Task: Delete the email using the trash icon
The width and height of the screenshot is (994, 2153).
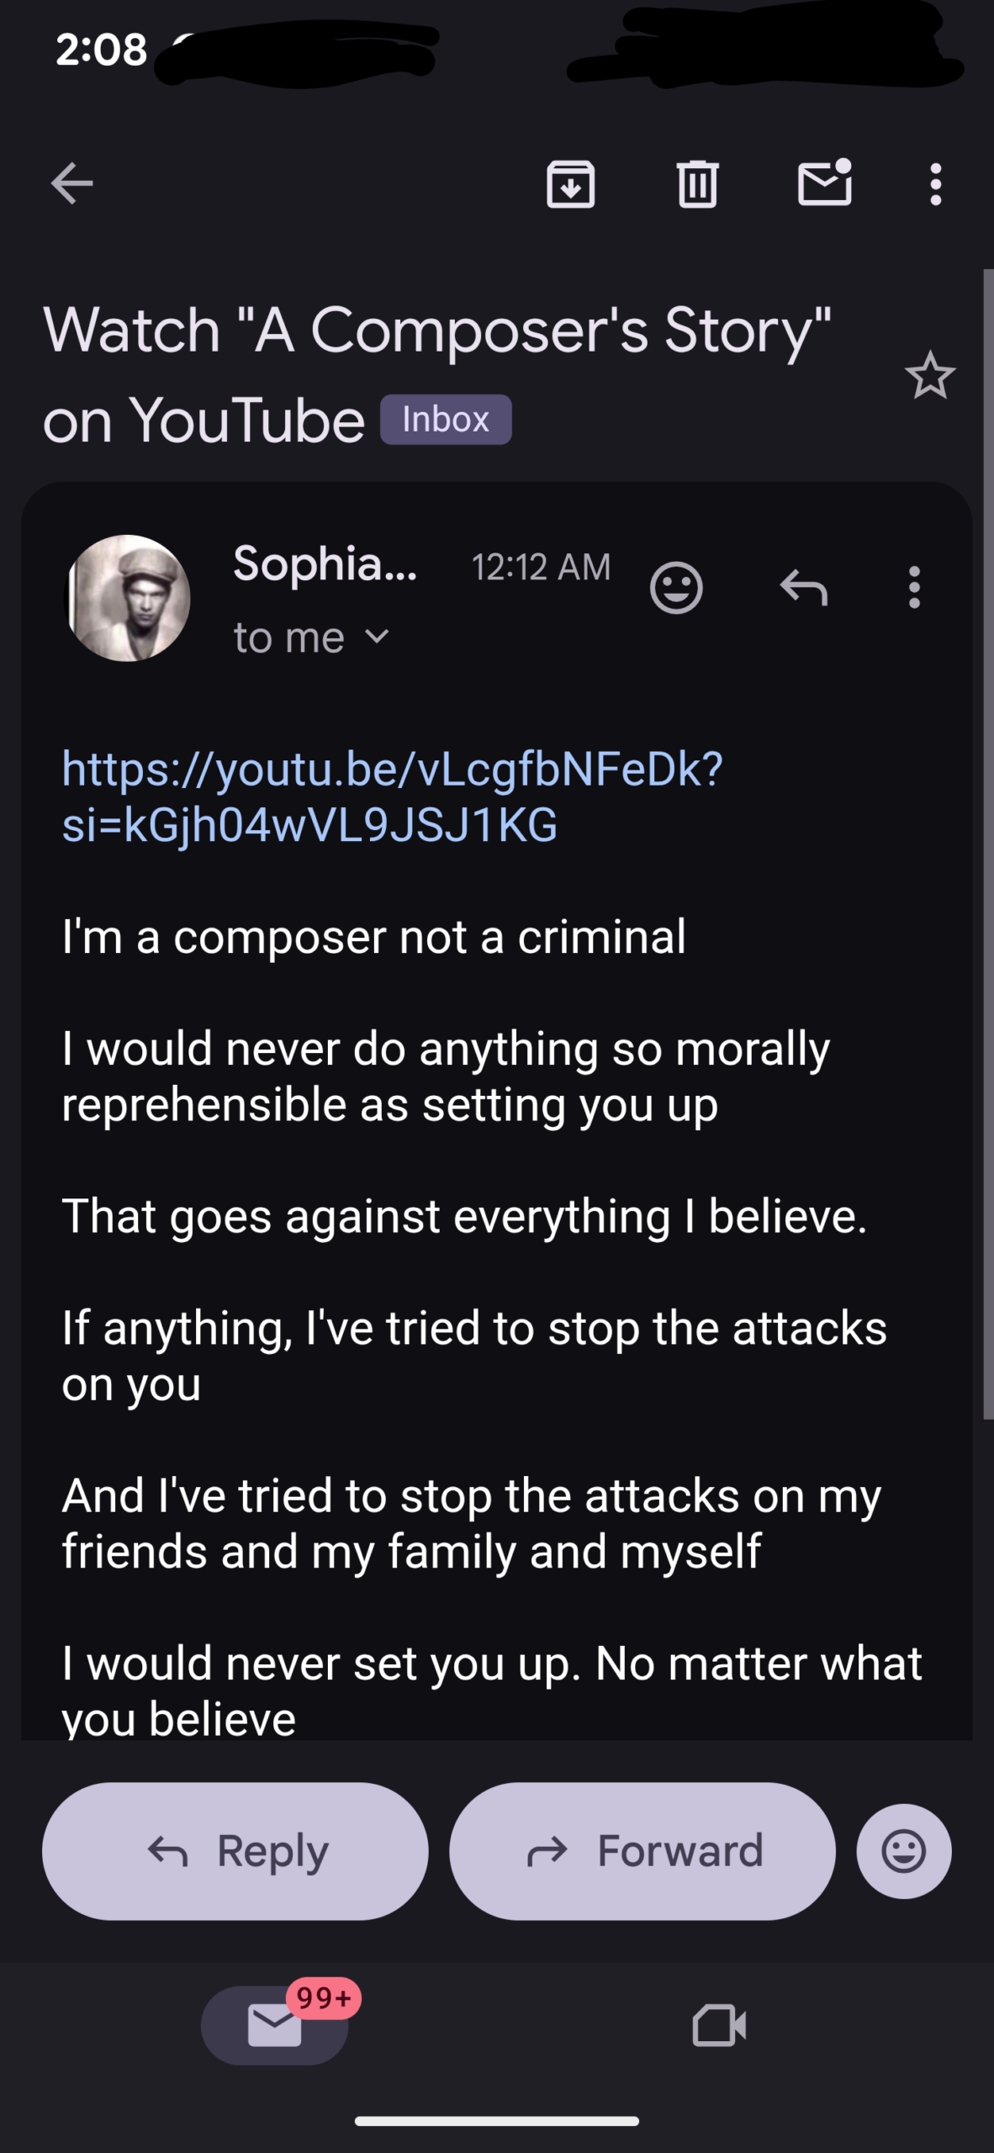Action: tap(697, 184)
